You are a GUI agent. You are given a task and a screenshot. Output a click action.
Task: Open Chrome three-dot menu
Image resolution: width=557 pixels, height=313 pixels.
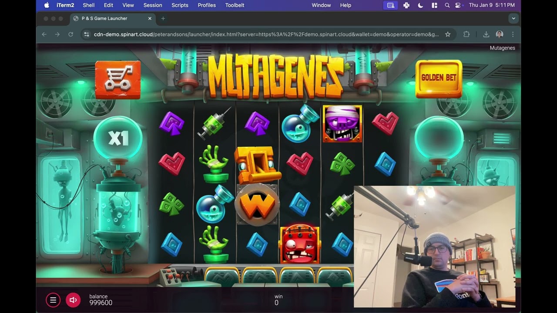click(513, 34)
